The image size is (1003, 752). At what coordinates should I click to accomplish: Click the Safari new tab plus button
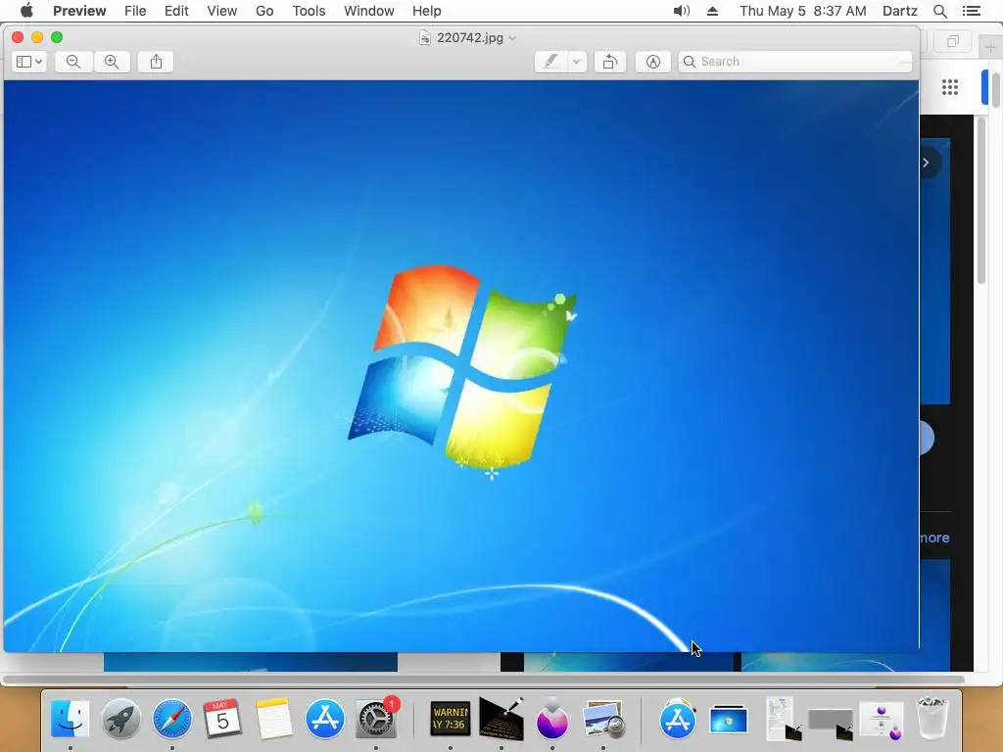click(x=990, y=47)
